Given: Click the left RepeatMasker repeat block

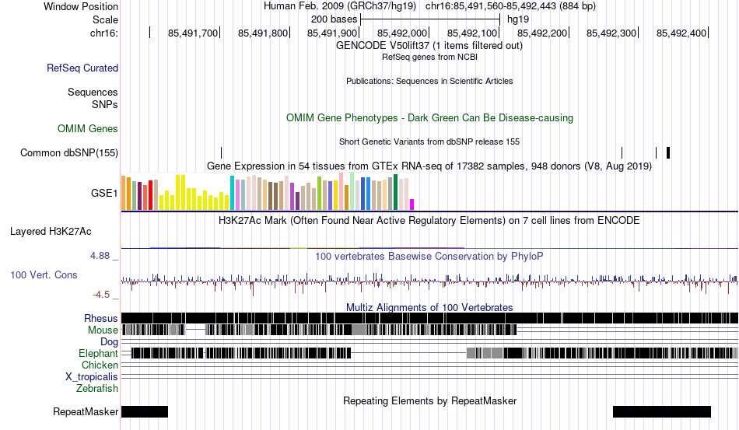Looking at the screenshot, I should (x=145, y=411).
